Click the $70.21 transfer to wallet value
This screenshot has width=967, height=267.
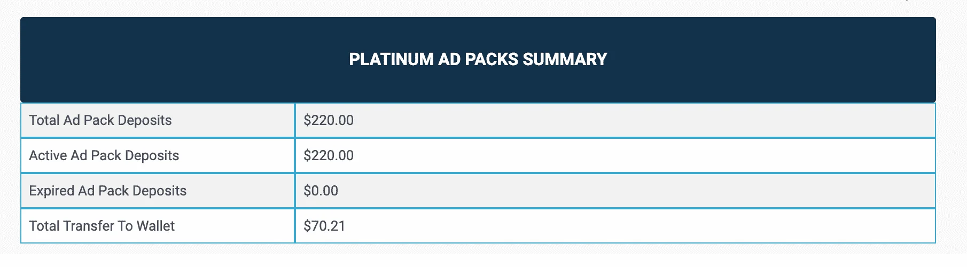click(x=324, y=226)
